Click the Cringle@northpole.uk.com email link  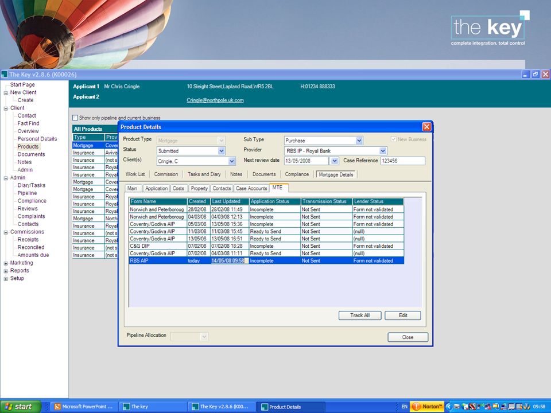click(215, 100)
